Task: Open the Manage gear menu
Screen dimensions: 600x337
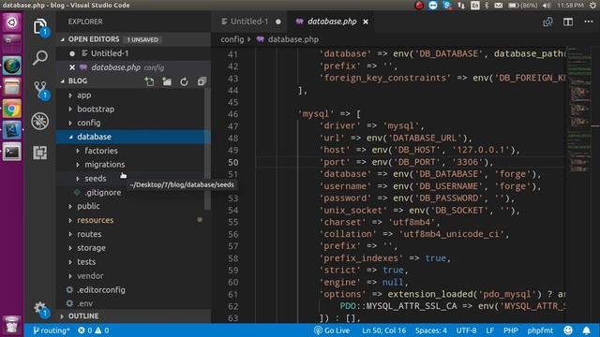Action: (x=40, y=309)
